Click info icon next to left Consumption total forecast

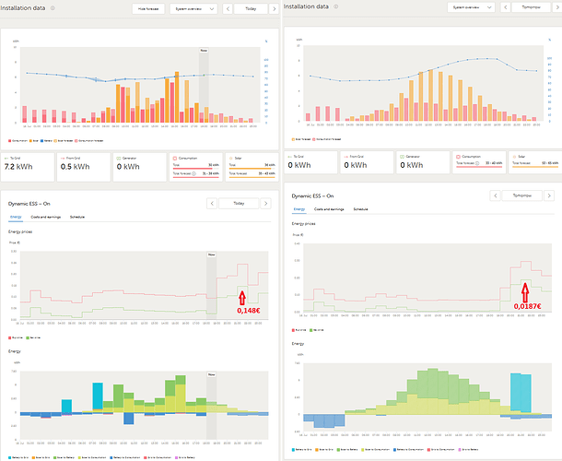[193, 173]
